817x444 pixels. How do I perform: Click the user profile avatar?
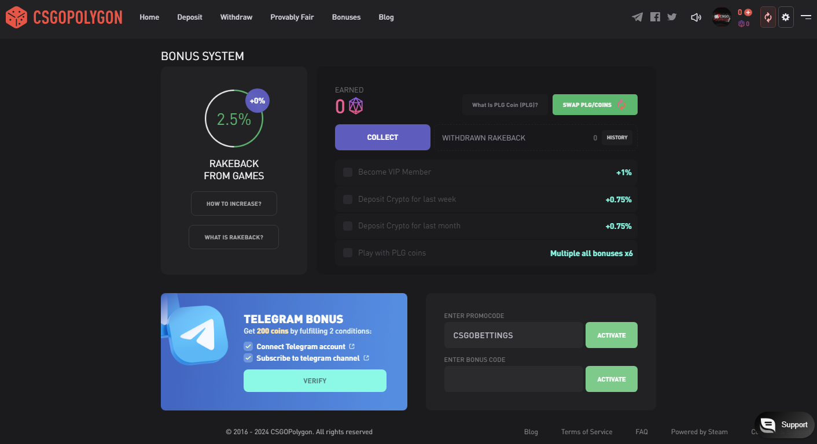[x=722, y=17]
